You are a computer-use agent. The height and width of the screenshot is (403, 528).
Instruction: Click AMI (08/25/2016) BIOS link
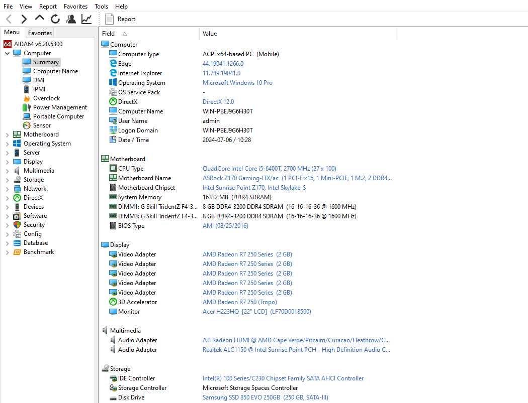[225, 225]
